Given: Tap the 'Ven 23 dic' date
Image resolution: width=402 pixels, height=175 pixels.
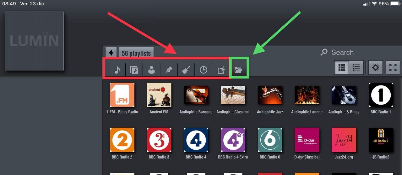Looking at the screenshot, I should pos(31,4).
